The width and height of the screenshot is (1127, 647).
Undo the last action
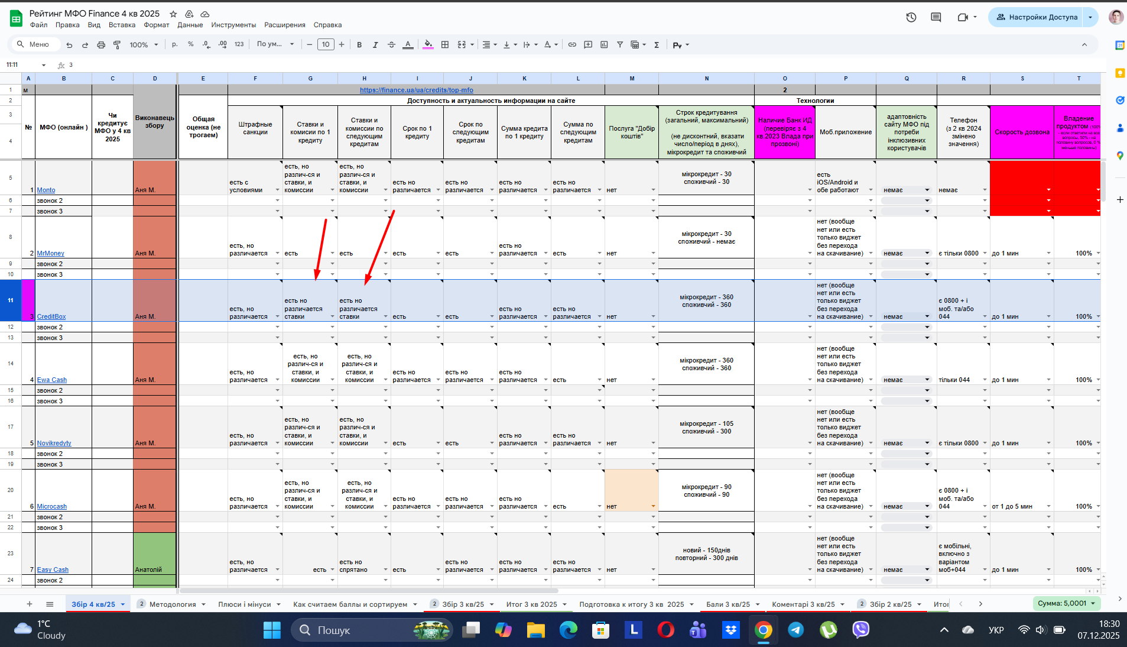(70, 45)
